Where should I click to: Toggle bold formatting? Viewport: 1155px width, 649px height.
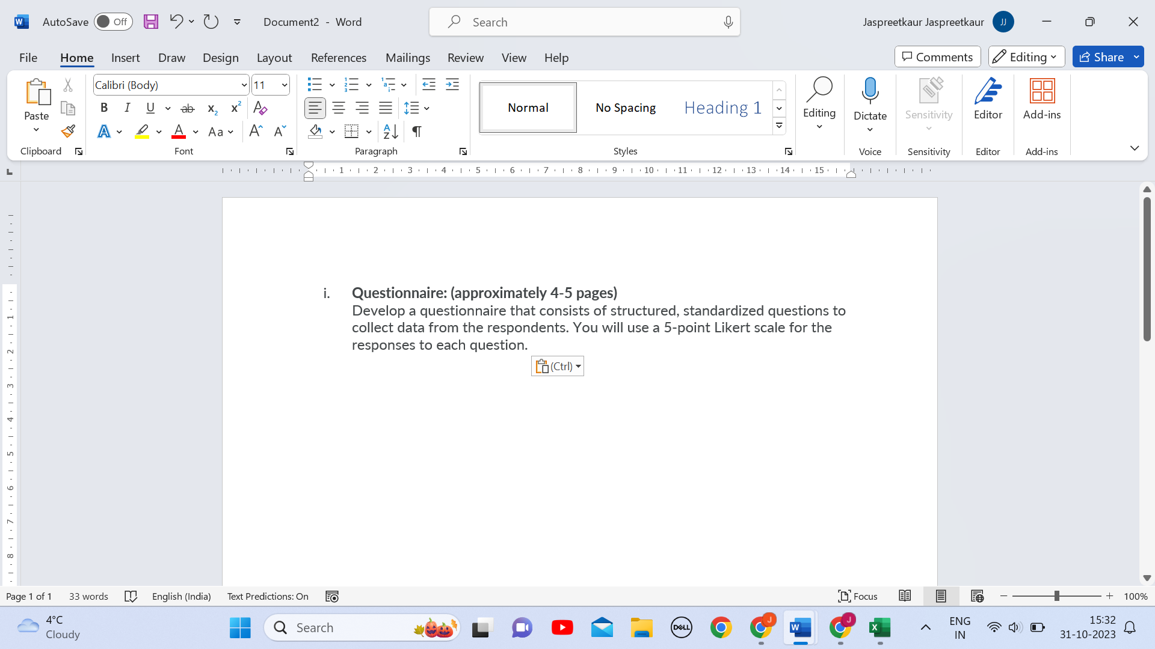[x=104, y=108]
